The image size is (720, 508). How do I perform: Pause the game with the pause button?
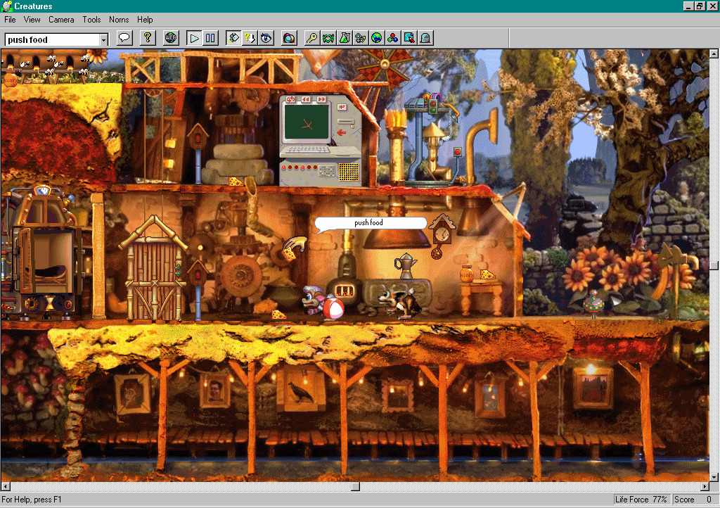210,38
